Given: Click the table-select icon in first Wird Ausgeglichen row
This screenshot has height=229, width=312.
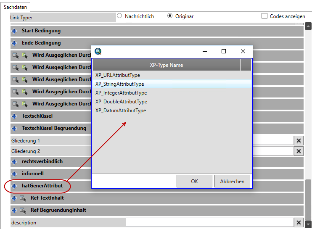Looking at the screenshot, I should click(x=16, y=55).
